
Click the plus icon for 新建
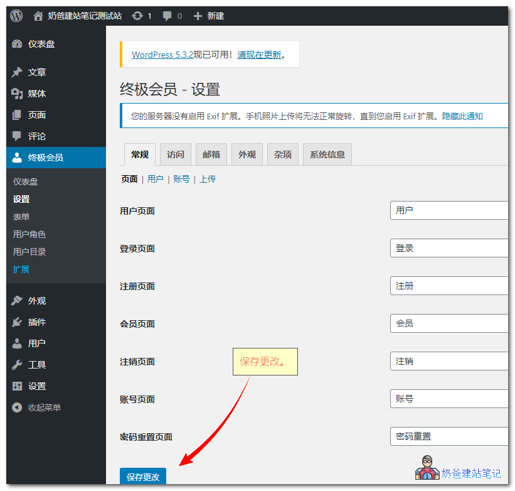tap(198, 16)
